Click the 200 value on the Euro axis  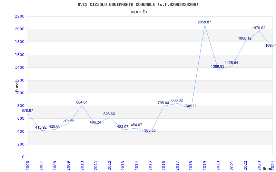coord(21,144)
